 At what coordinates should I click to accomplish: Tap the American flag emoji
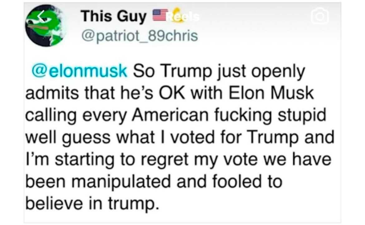pos(159,16)
